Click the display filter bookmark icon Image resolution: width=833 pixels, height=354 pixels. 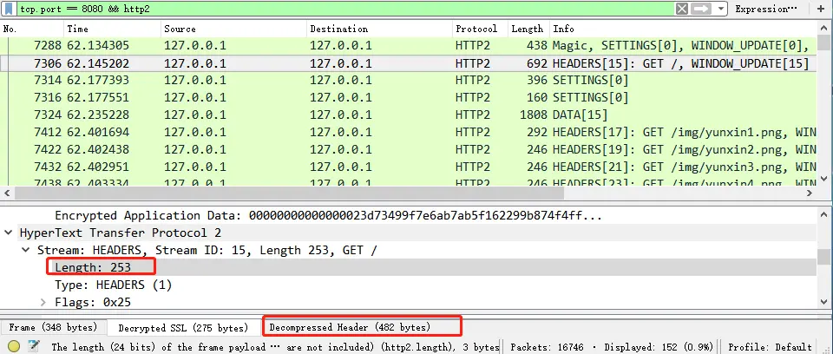(x=9, y=9)
